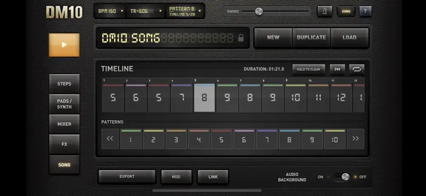Choose pattern 2 in the Patterns row

point(153,139)
